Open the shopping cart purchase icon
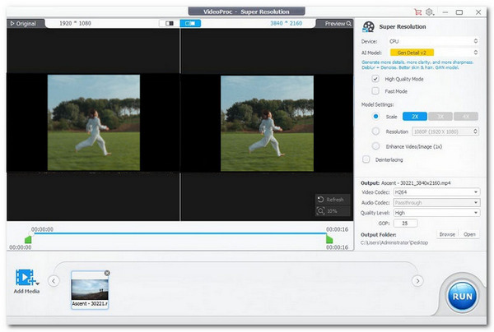Image resolution: width=494 pixels, height=332 pixels. tap(417, 12)
